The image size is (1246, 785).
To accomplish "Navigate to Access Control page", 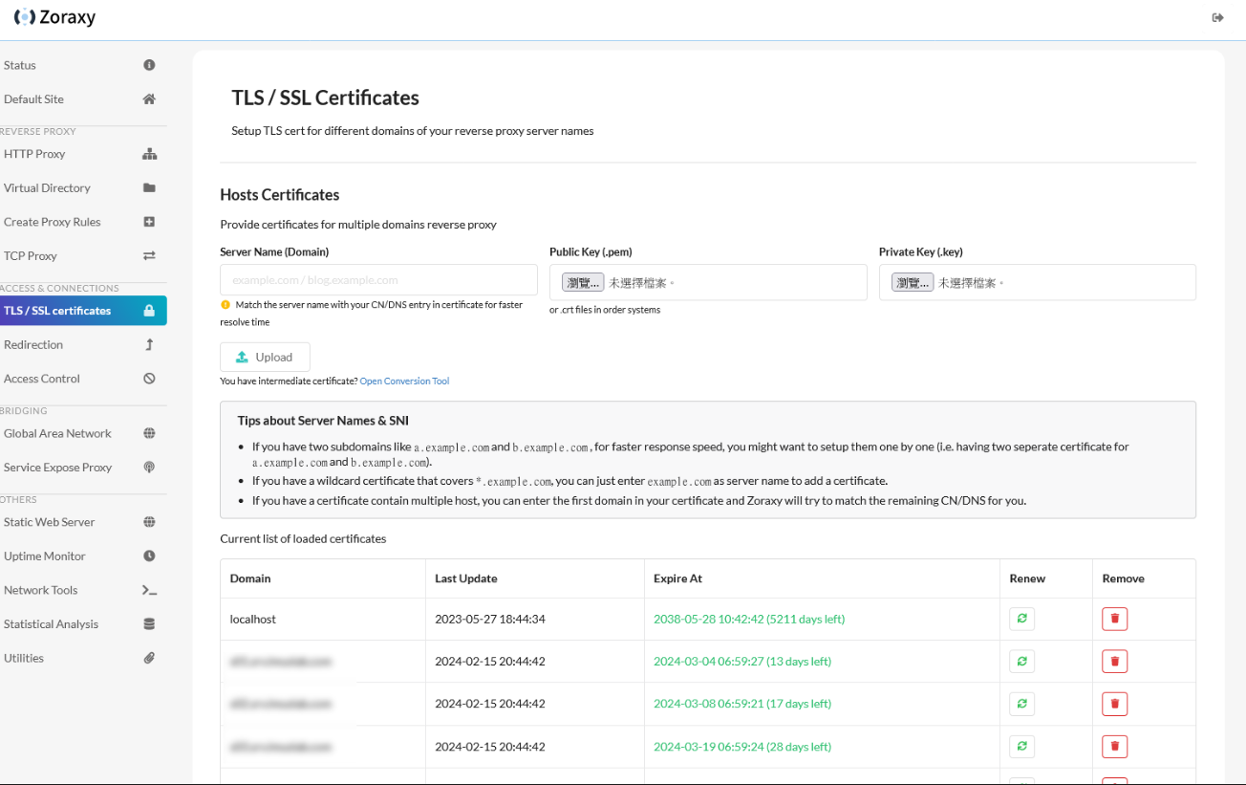I will coord(42,379).
